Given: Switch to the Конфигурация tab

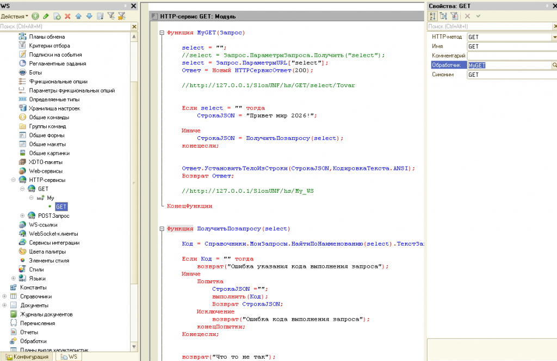Looking at the screenshot, I should 27,357.
